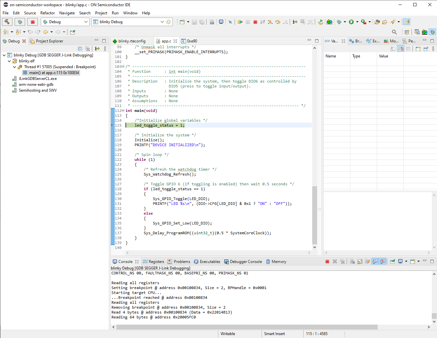Click the Search magnifier icon
Viewport: 437px width, 338px height.
[394, 32]
